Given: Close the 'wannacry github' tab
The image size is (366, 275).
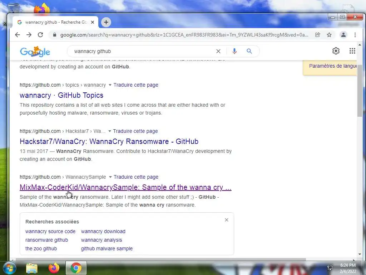Looking at the screenshot, I should point(93,22).
